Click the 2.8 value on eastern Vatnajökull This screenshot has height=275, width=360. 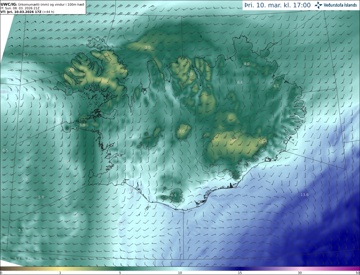(x=264, y=141)
